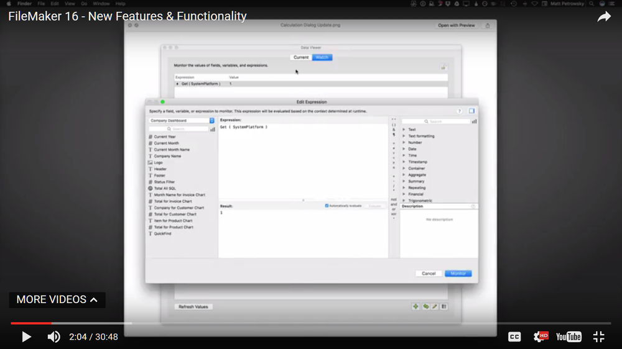Expand the Date functions category
Image resolution: width=622 pixels, height=349 pixels.
404,149
